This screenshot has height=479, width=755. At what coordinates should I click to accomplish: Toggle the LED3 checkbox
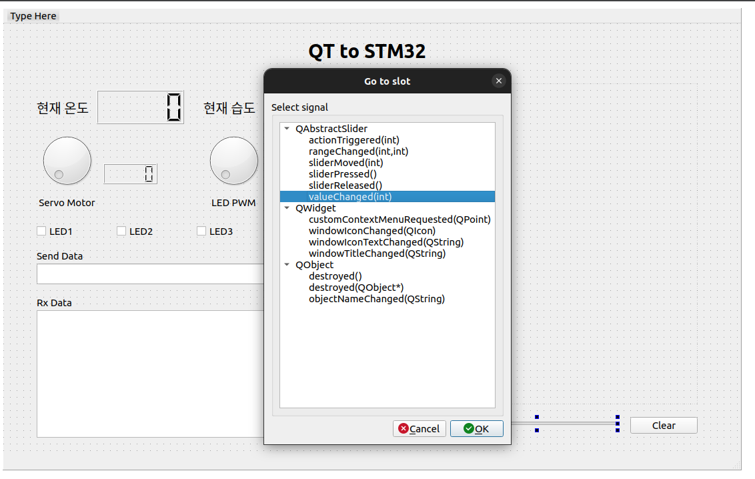[x=201, y=231]
